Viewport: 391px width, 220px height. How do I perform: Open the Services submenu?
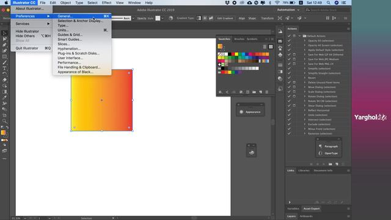32,24
